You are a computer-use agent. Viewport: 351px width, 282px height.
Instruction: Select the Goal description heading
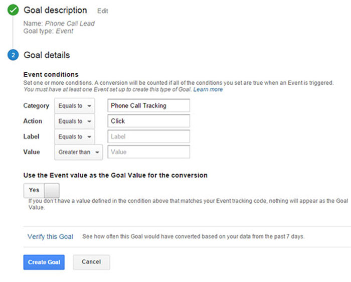tap(55, 10)
